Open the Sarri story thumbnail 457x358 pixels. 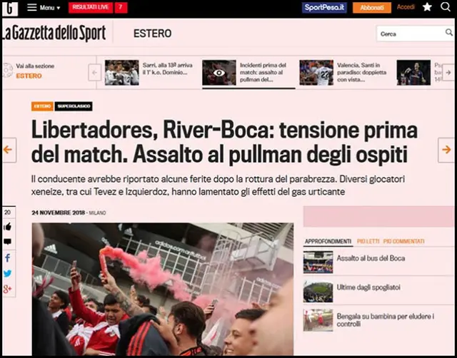tap(122, 73)
